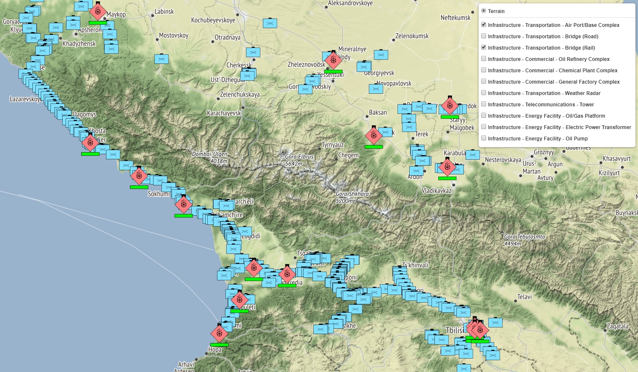Click airport marker northwest of Sokhumi
The image size is (638, 372).
(139, 176)
